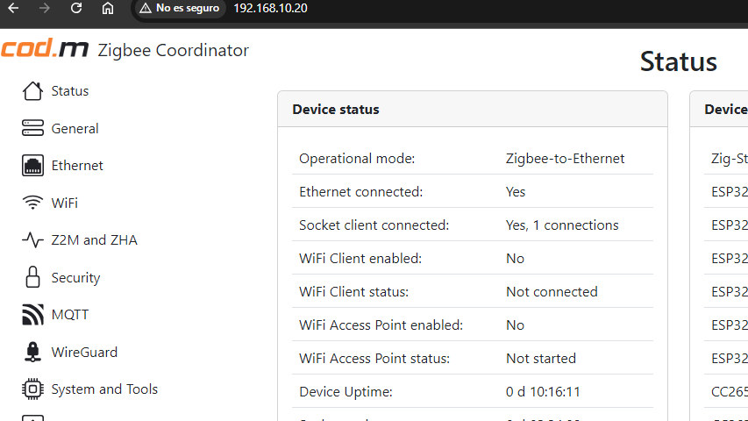The height and width of the screenshot is (421, 748).
Task: Click the 'No es seguro' security warning badge
Action: tap(180, 8)
